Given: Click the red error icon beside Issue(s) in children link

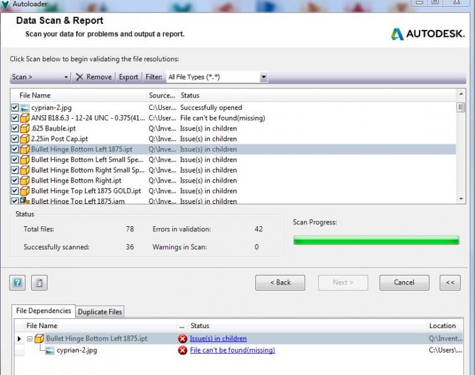Looking at the screenshot, I should pyautogui.click(x=182, y=339).
